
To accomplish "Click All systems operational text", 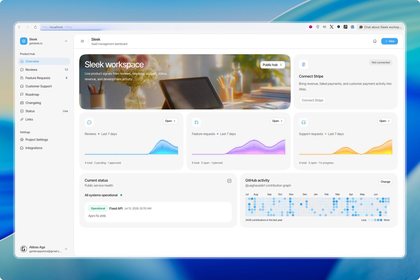I will pyautogui.click(x=101, y=195).
